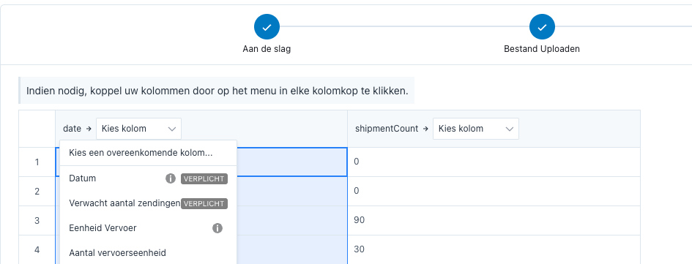Click the Bestand Uploaden checkmark step circle
Screen dimensions: 692x264
click(x=542, y=27)
